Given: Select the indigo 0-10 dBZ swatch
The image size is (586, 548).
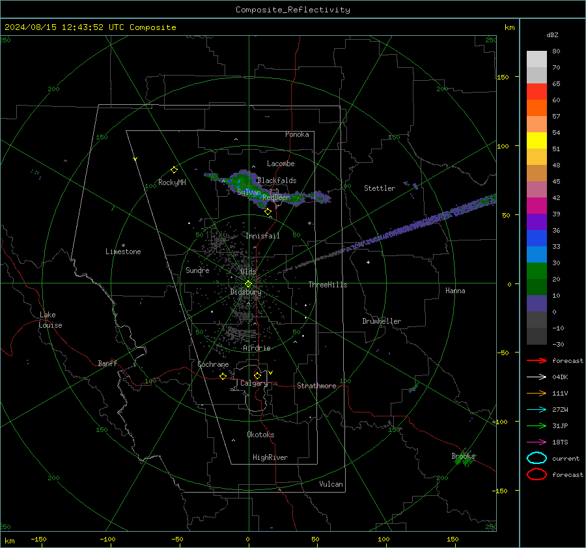Looking at the screenshot, I should click(x=537, y=304).
